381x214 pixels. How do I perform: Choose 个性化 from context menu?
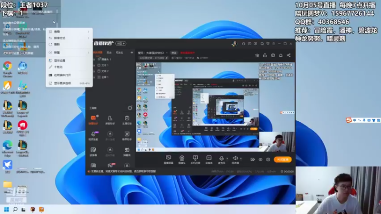click(69, 67)
